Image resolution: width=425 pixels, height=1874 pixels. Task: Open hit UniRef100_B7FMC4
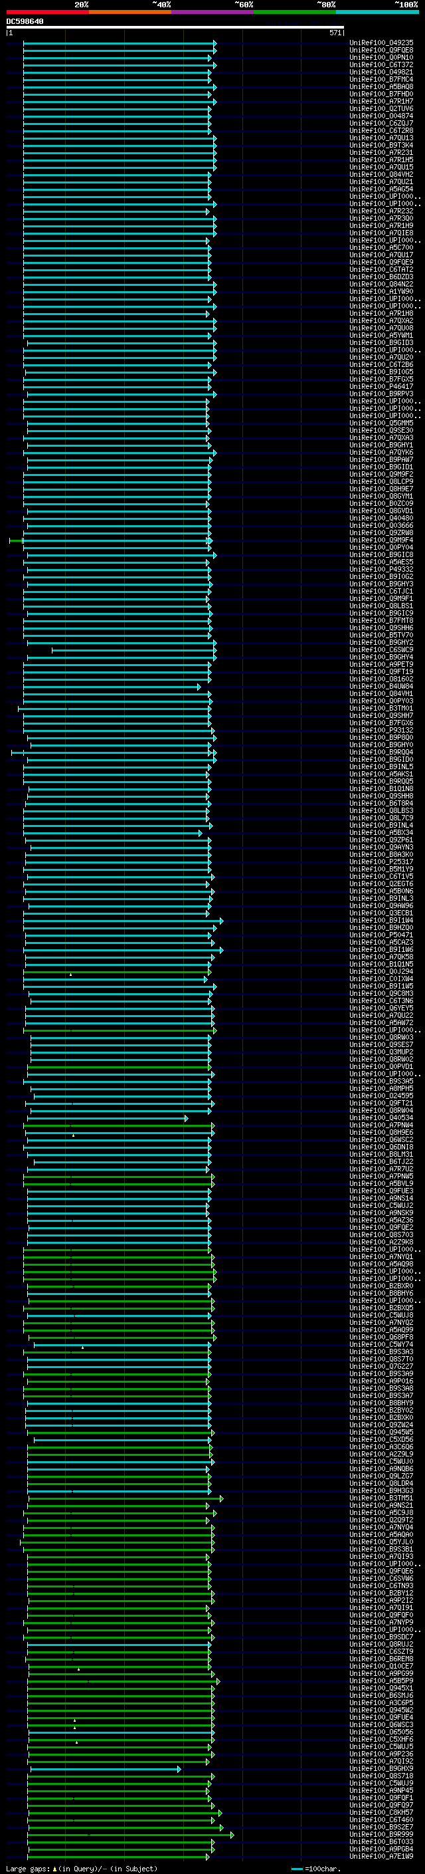point(381,79)
